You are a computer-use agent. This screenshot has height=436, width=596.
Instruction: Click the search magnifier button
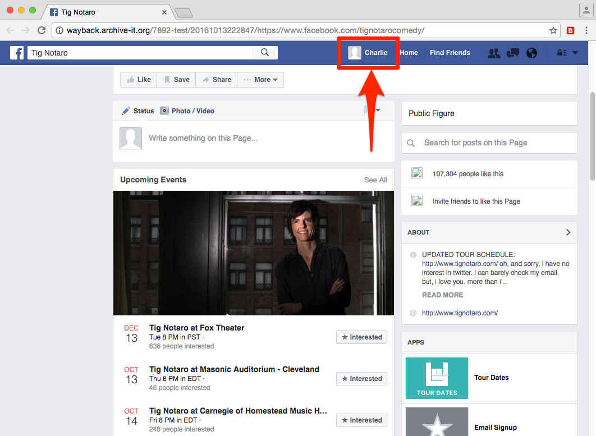(265, 53)
